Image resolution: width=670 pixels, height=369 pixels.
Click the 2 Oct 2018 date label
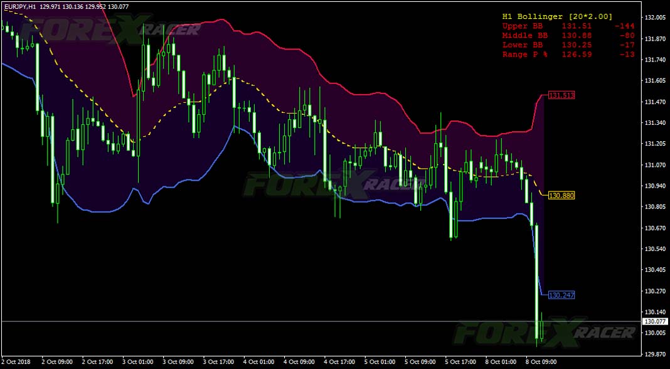coord(17,361)
